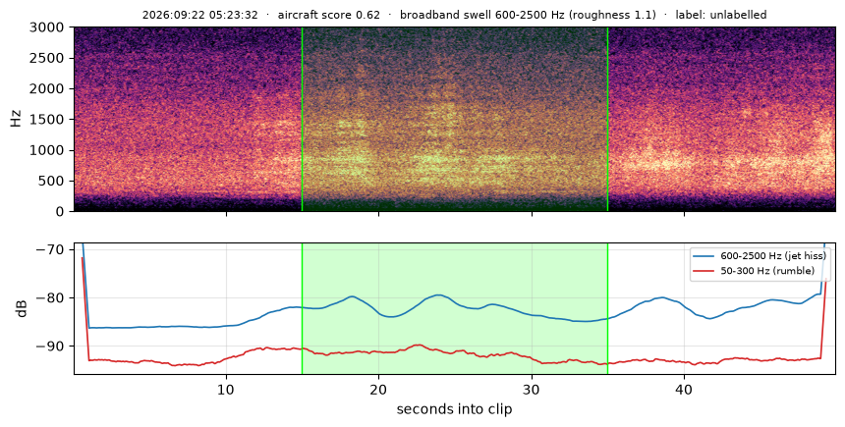
Task: Click green start marker line in spectrogram
Action: (303, 119)
